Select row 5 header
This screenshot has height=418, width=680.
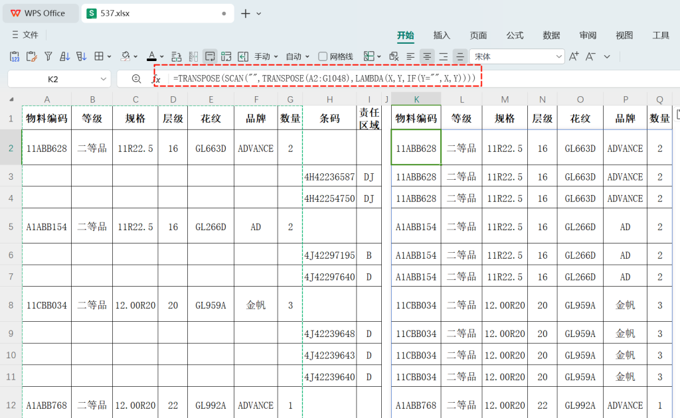click(11, 226)
